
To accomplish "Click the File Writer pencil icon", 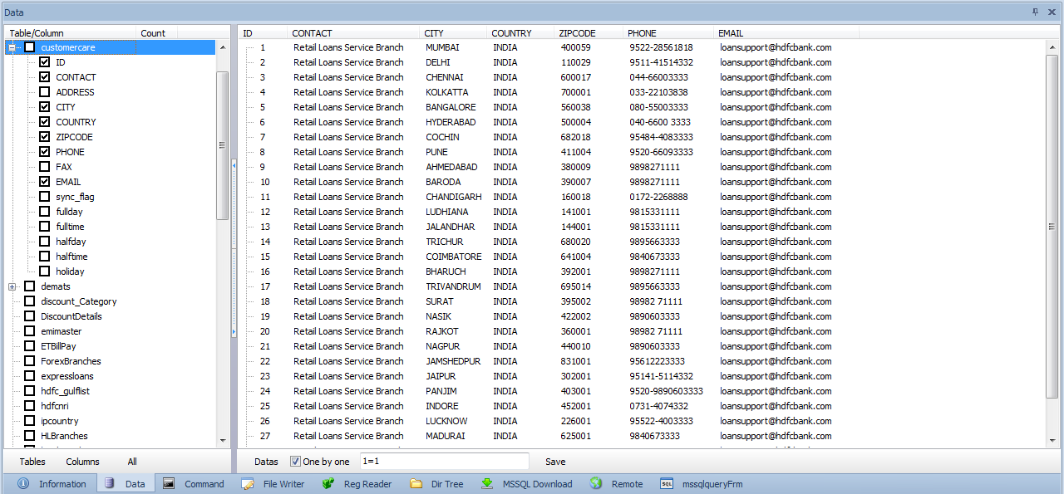I will pyautogui.click(x=248, y=484).
